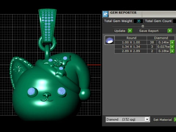Click the Gem Reporter panel icon
The height and width of the screenshot is (132, 176).
105,14
